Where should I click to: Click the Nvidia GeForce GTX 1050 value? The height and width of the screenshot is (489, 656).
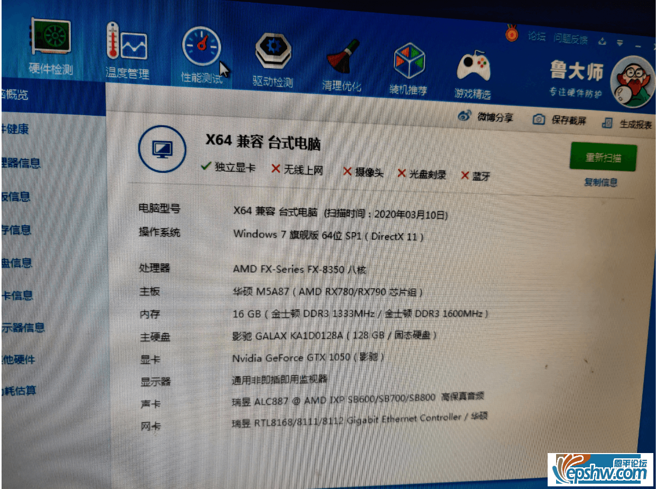[308, 357]
